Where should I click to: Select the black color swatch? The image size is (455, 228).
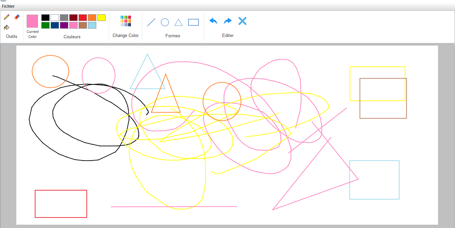[x=45, y=17]
